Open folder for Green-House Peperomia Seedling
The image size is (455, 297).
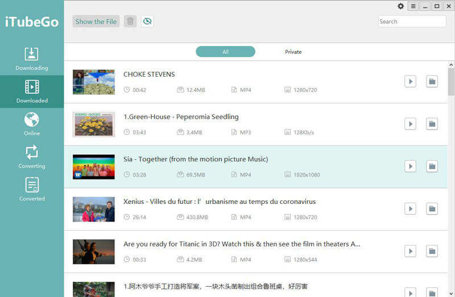click(x=432, y=124)
